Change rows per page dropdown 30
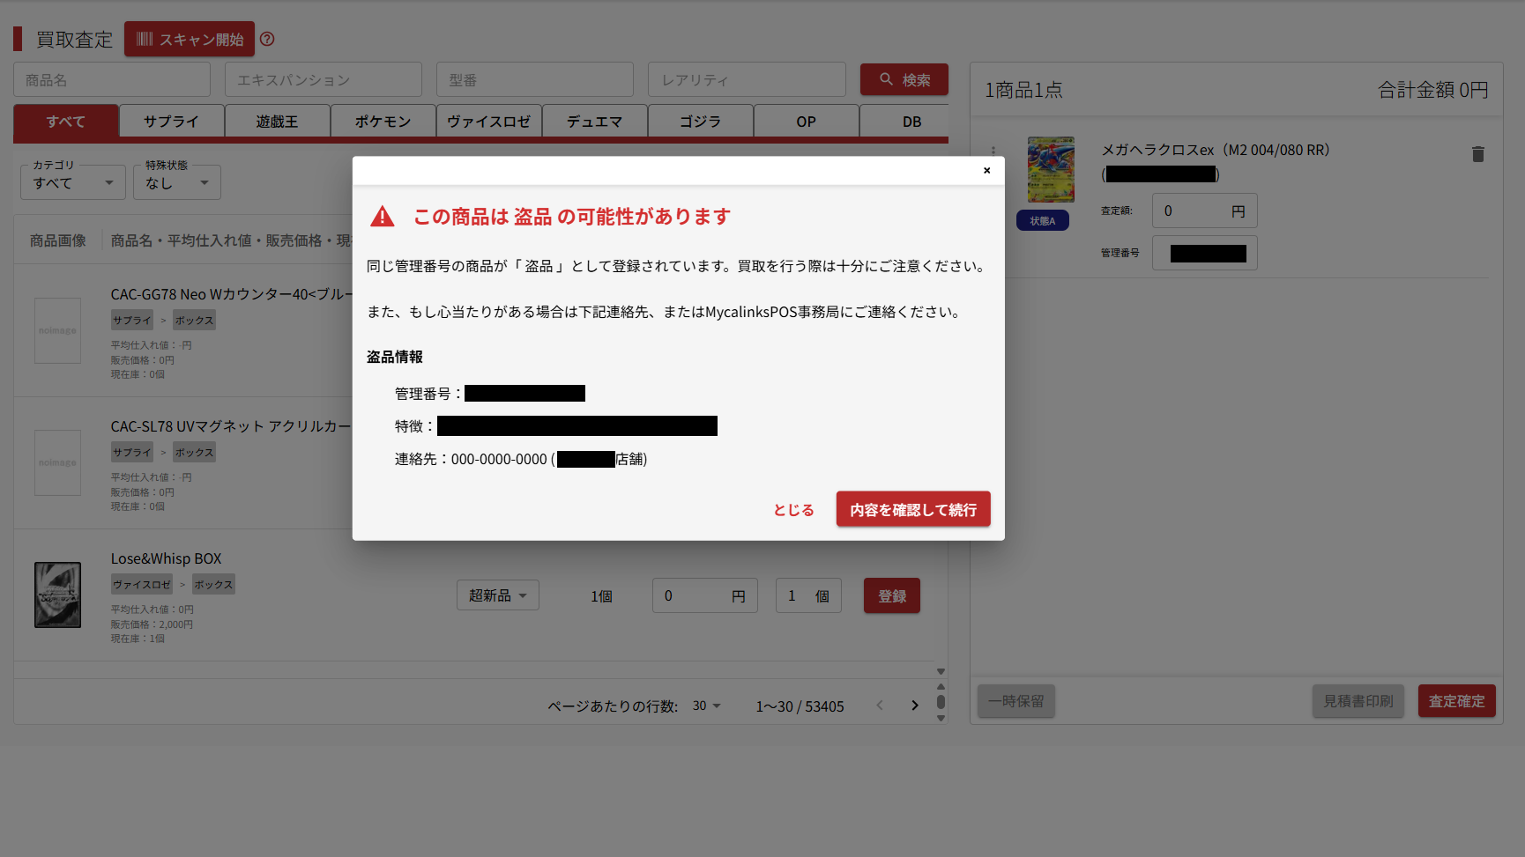The height and width of the screenshot is (857, 1525). [x=707, y=706]
